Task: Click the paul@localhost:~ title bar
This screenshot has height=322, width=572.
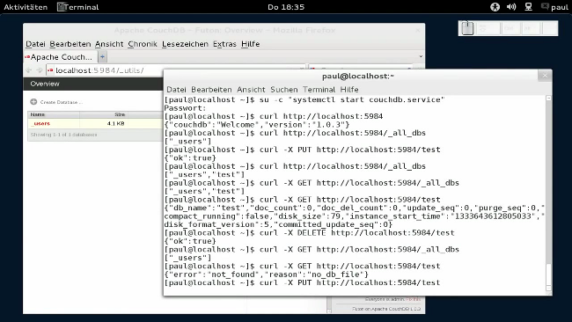Action: 358,77
